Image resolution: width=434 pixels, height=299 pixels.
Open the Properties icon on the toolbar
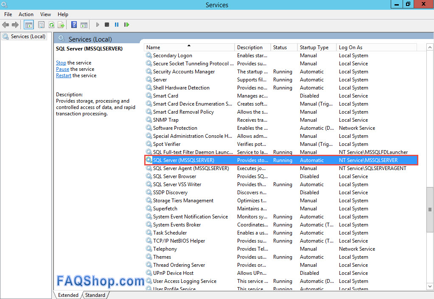point(41,25)
